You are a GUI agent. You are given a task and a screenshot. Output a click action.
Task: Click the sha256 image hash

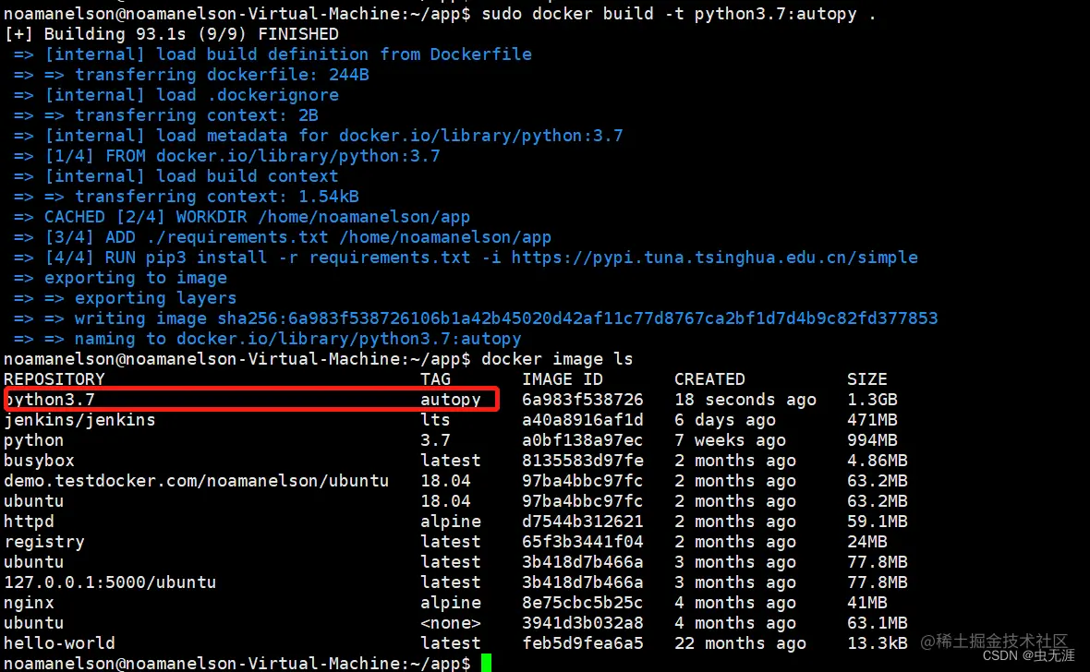(x=577, y=318)
